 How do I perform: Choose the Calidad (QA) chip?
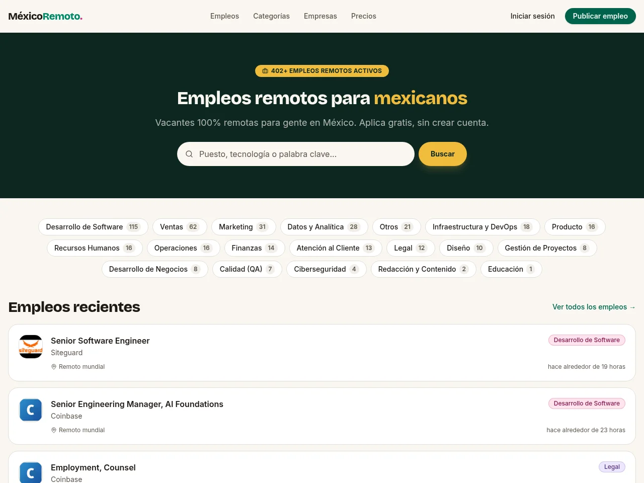coord(247,269)
